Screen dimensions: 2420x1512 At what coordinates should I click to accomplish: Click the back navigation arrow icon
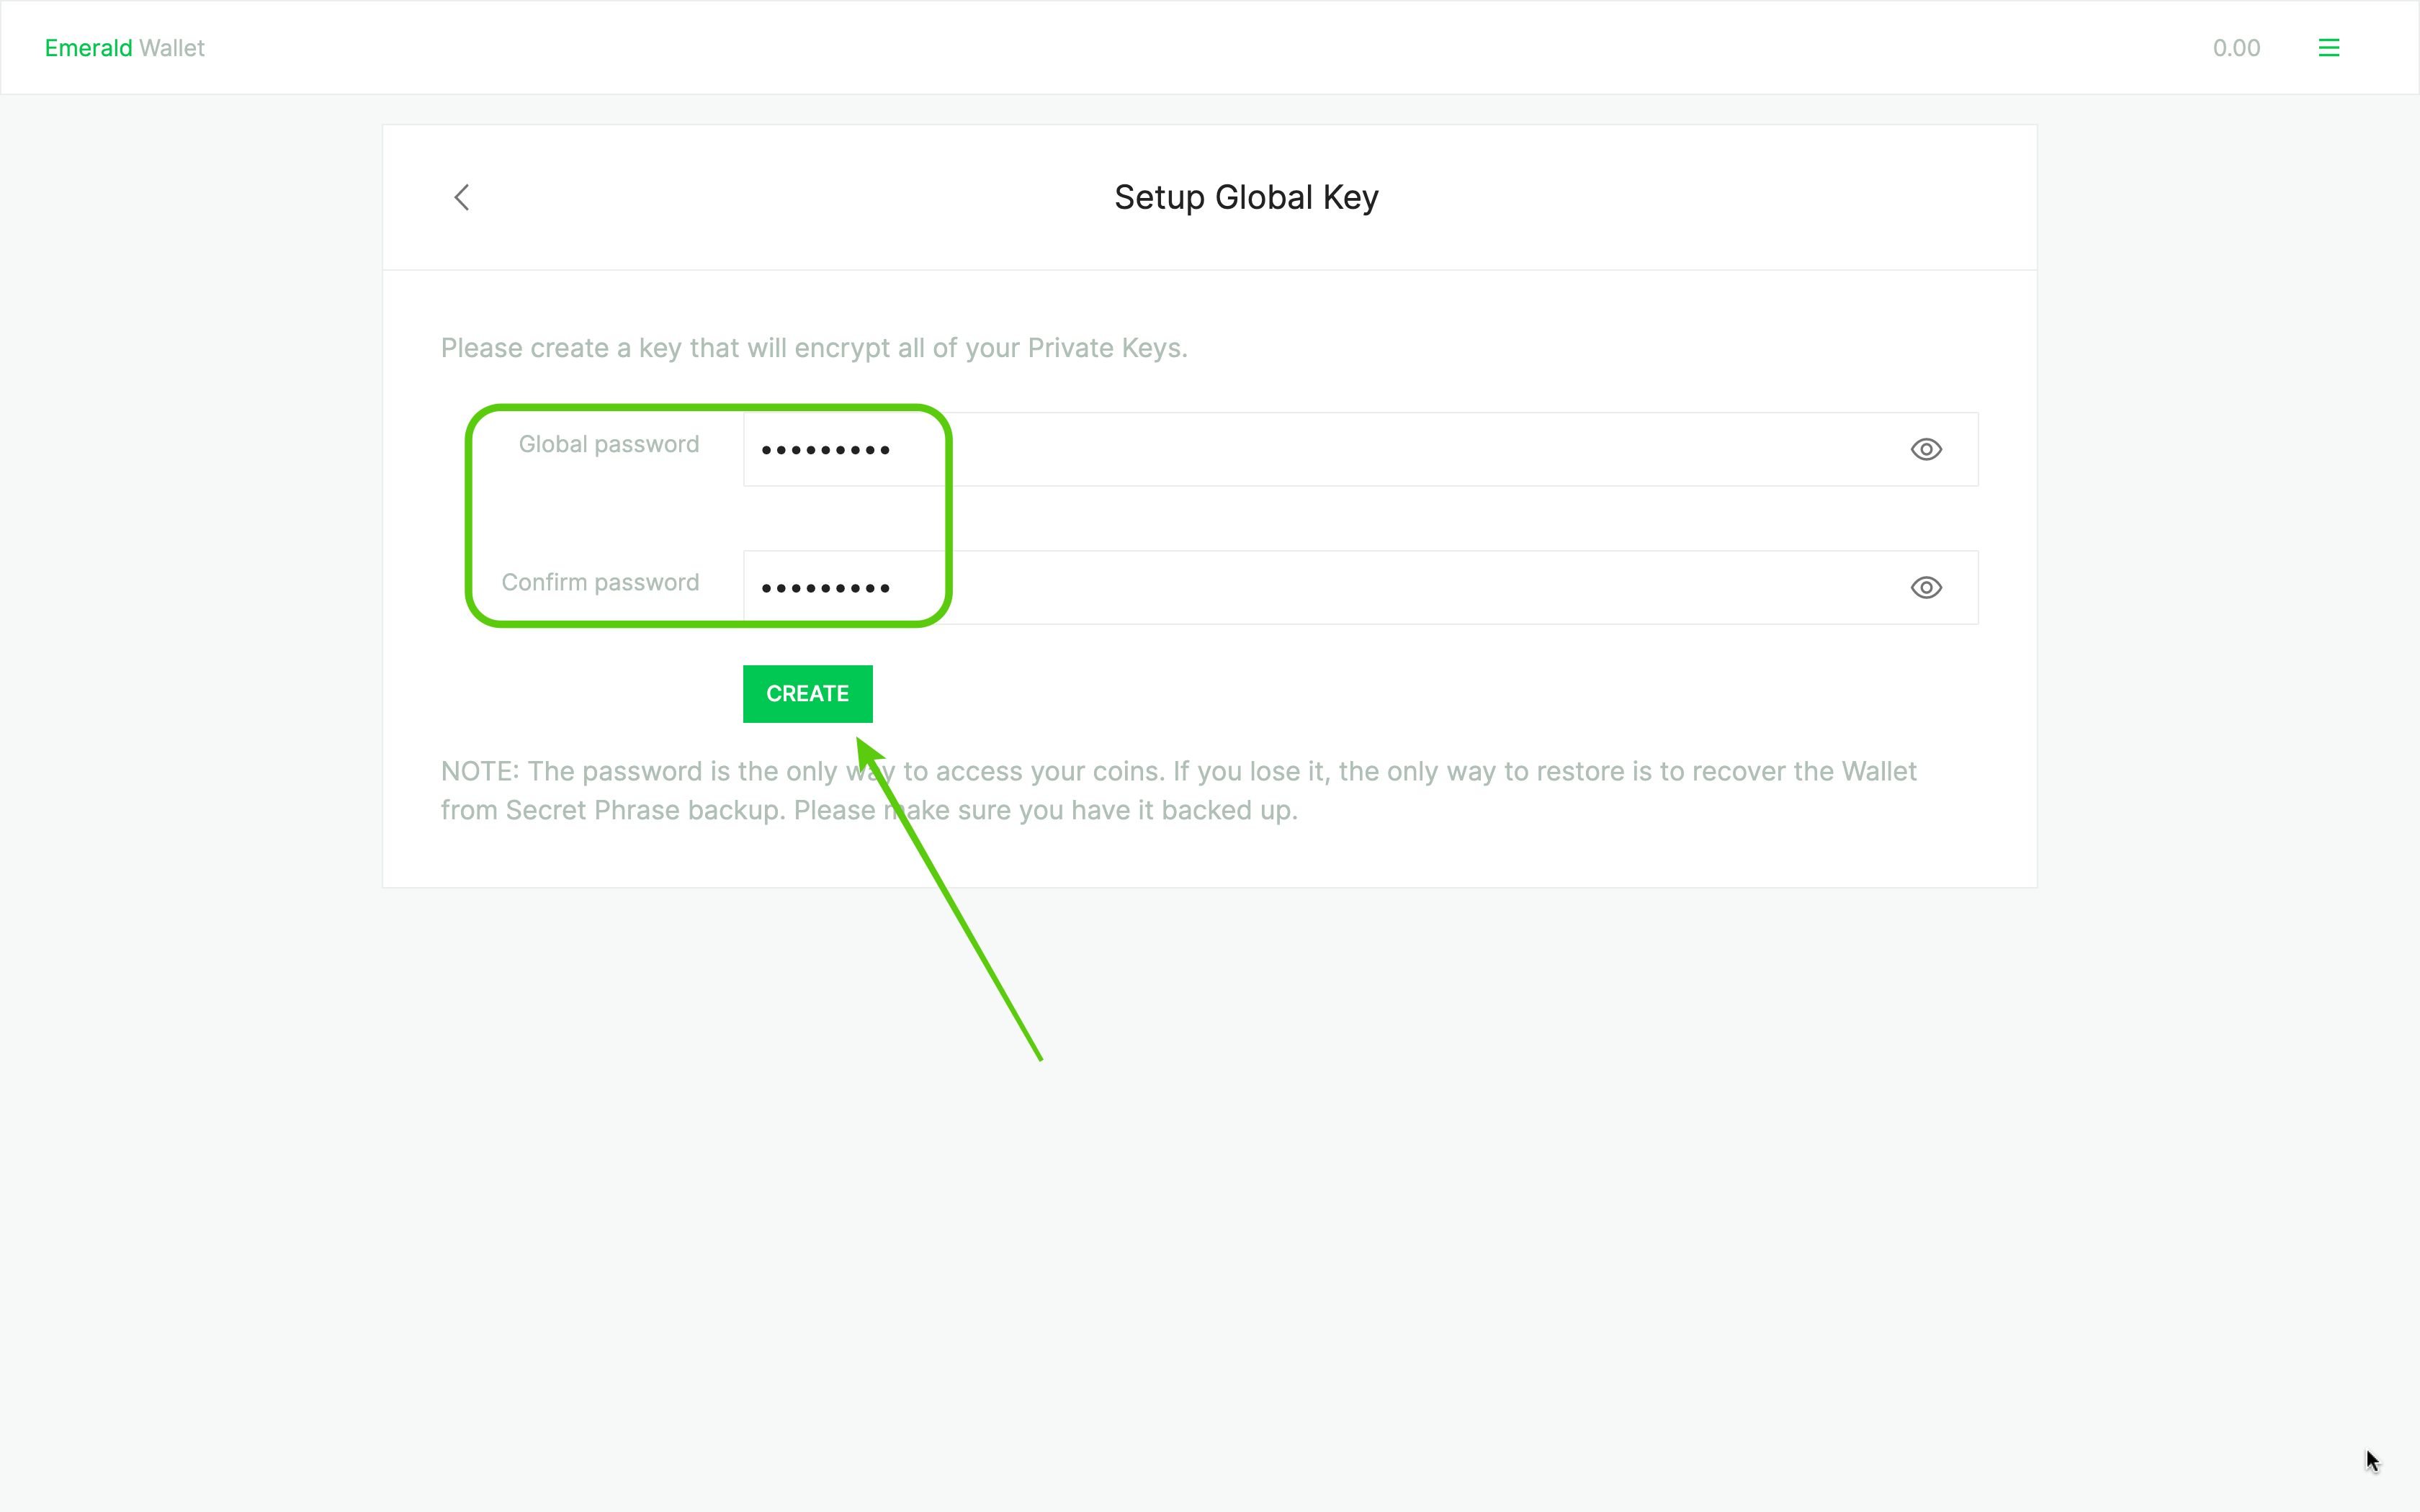click(x=462, y=197)
